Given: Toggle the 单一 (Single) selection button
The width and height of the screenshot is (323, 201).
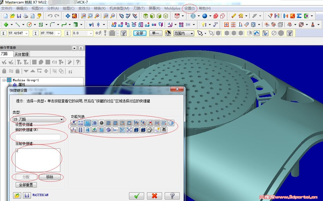Looking at the screenshot, I should [155, 33].
